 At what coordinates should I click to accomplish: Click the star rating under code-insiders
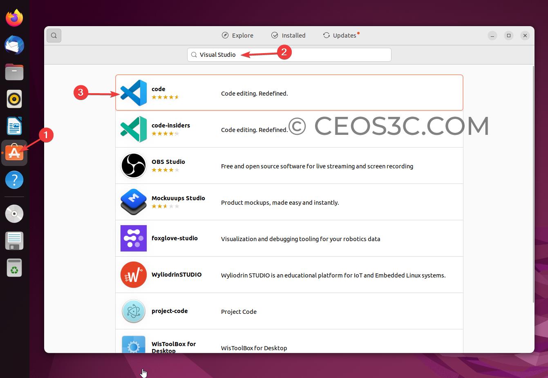click(166, 134)
